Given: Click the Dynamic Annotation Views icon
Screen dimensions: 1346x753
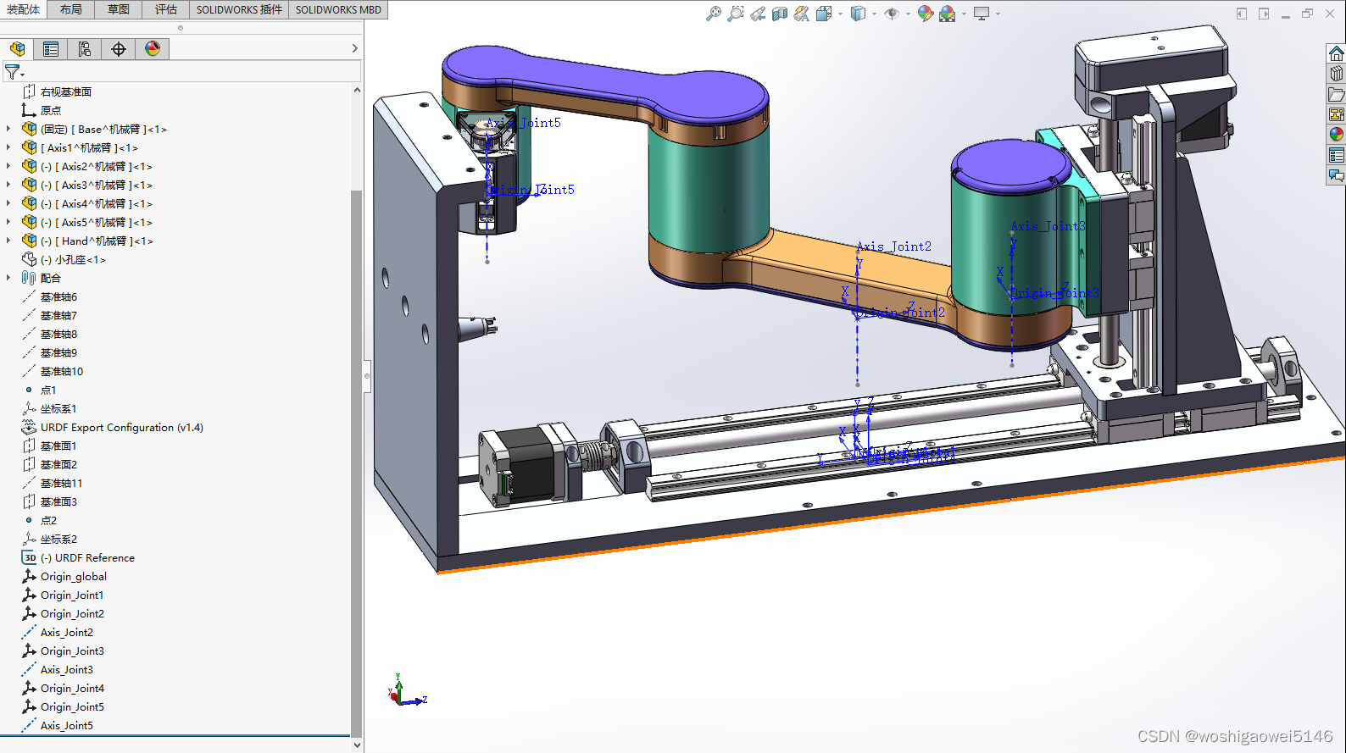Looking at the screenshot, I should (802, 14).
